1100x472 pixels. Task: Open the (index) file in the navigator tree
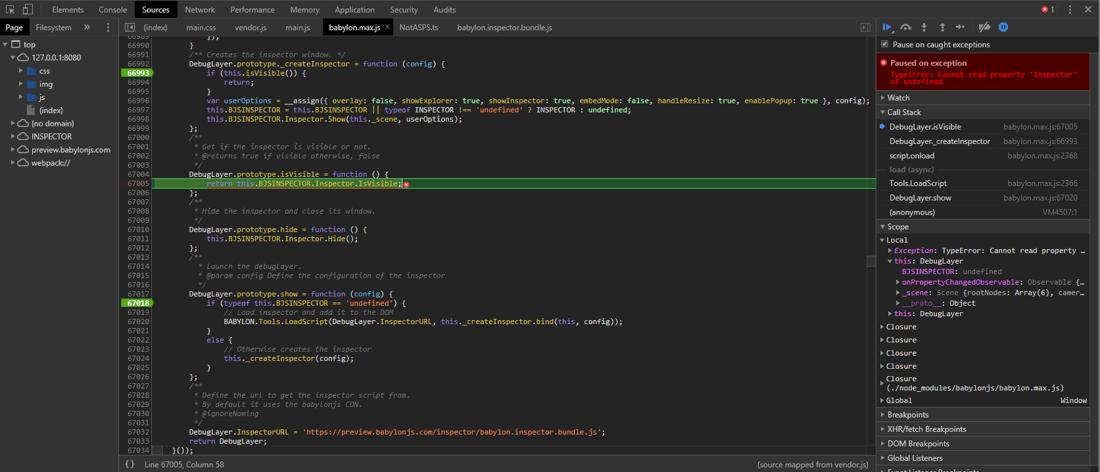pyautogui.click(x=51, y=110)
